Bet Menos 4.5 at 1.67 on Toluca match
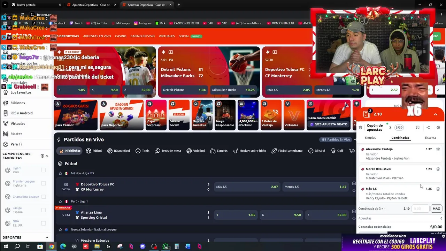 coord(315,187)
